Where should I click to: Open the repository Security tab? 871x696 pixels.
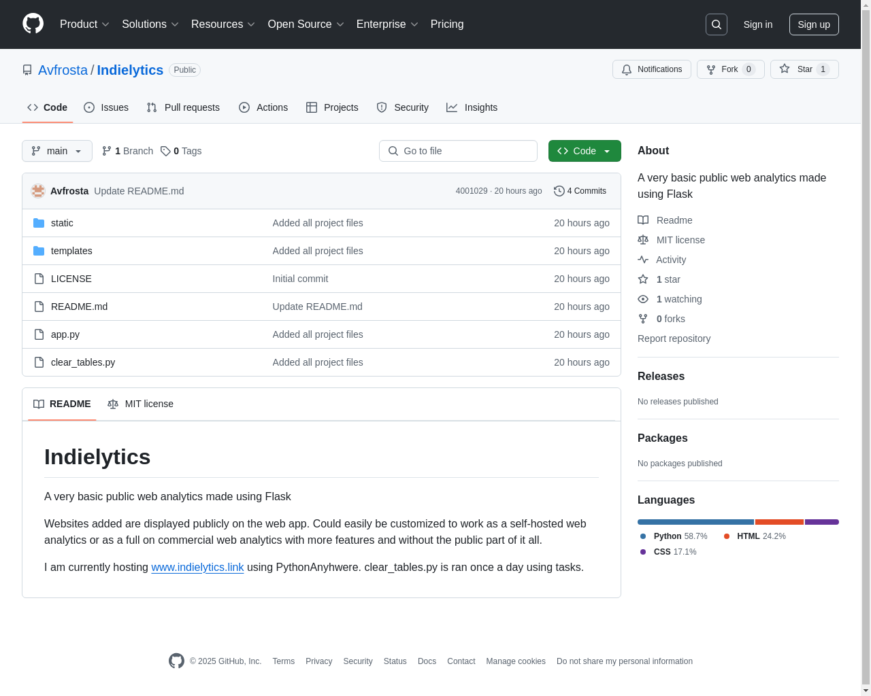point(403,107)
